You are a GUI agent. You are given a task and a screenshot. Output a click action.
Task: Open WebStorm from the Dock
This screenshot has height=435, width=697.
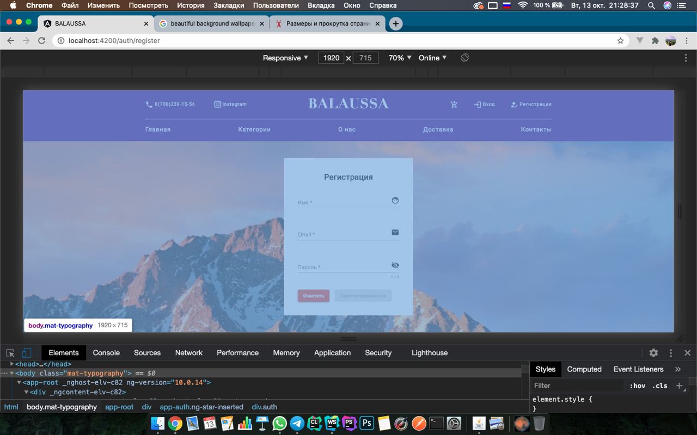[332, 423]
